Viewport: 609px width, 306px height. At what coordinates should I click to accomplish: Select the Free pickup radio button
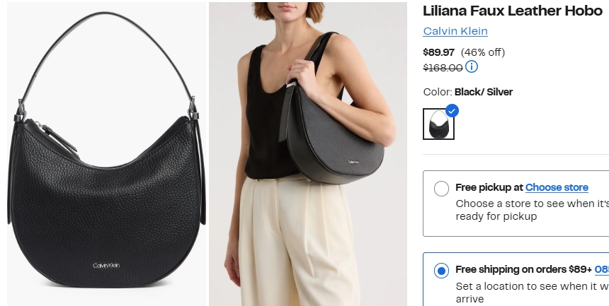(441, 189)
